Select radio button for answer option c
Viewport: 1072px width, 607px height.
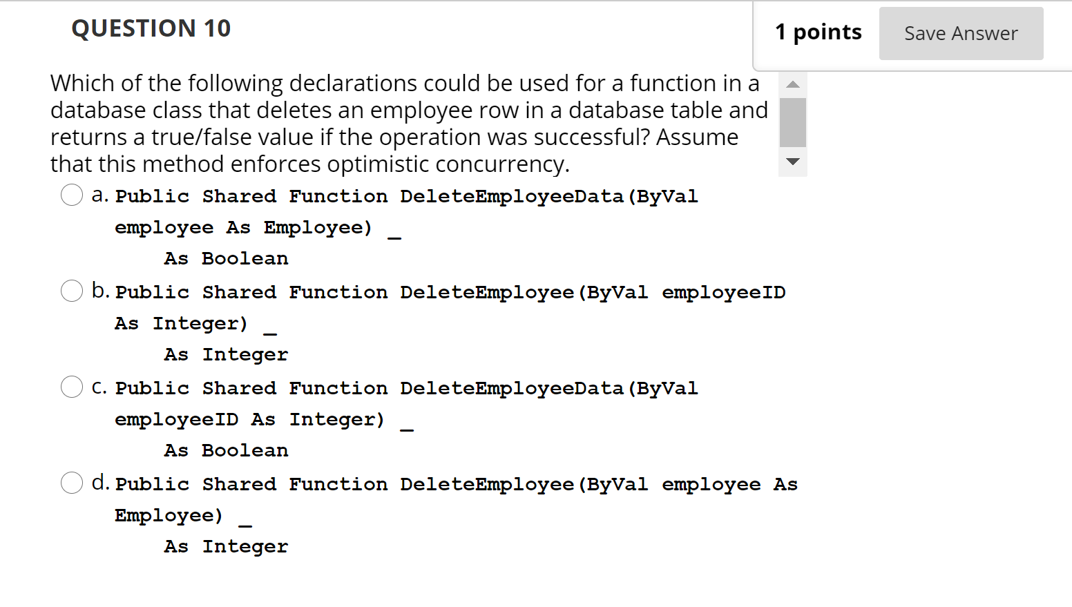pyautogui.click(x=72, y=387)
